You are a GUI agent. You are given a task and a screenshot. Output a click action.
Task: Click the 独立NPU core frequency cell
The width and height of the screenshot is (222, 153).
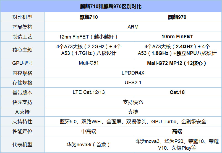click(177, 50)
